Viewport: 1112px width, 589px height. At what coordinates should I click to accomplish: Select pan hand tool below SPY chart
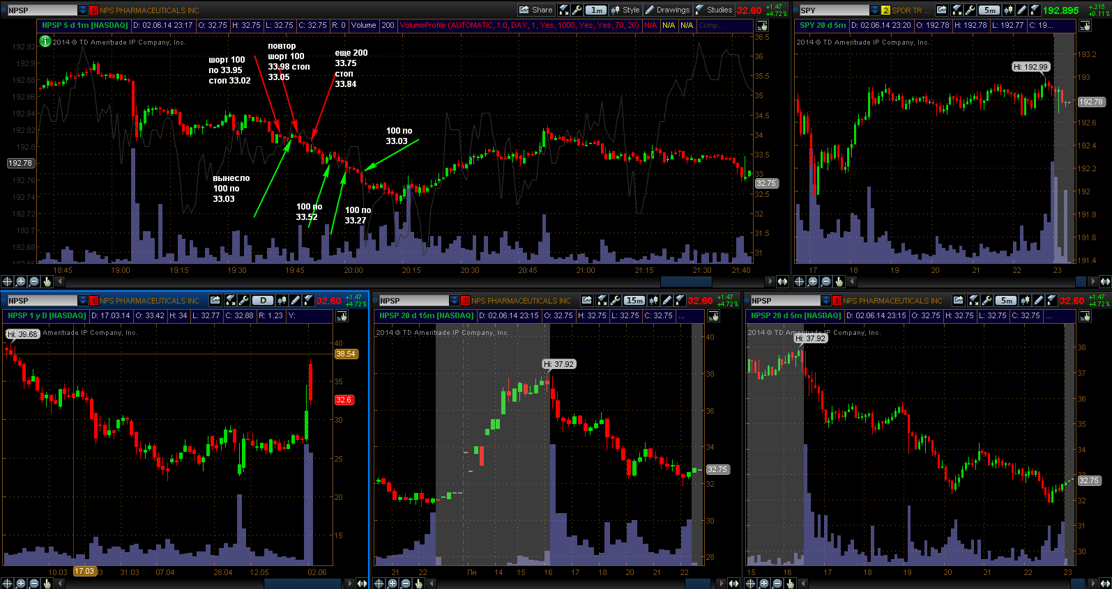[x=839, y=281]
